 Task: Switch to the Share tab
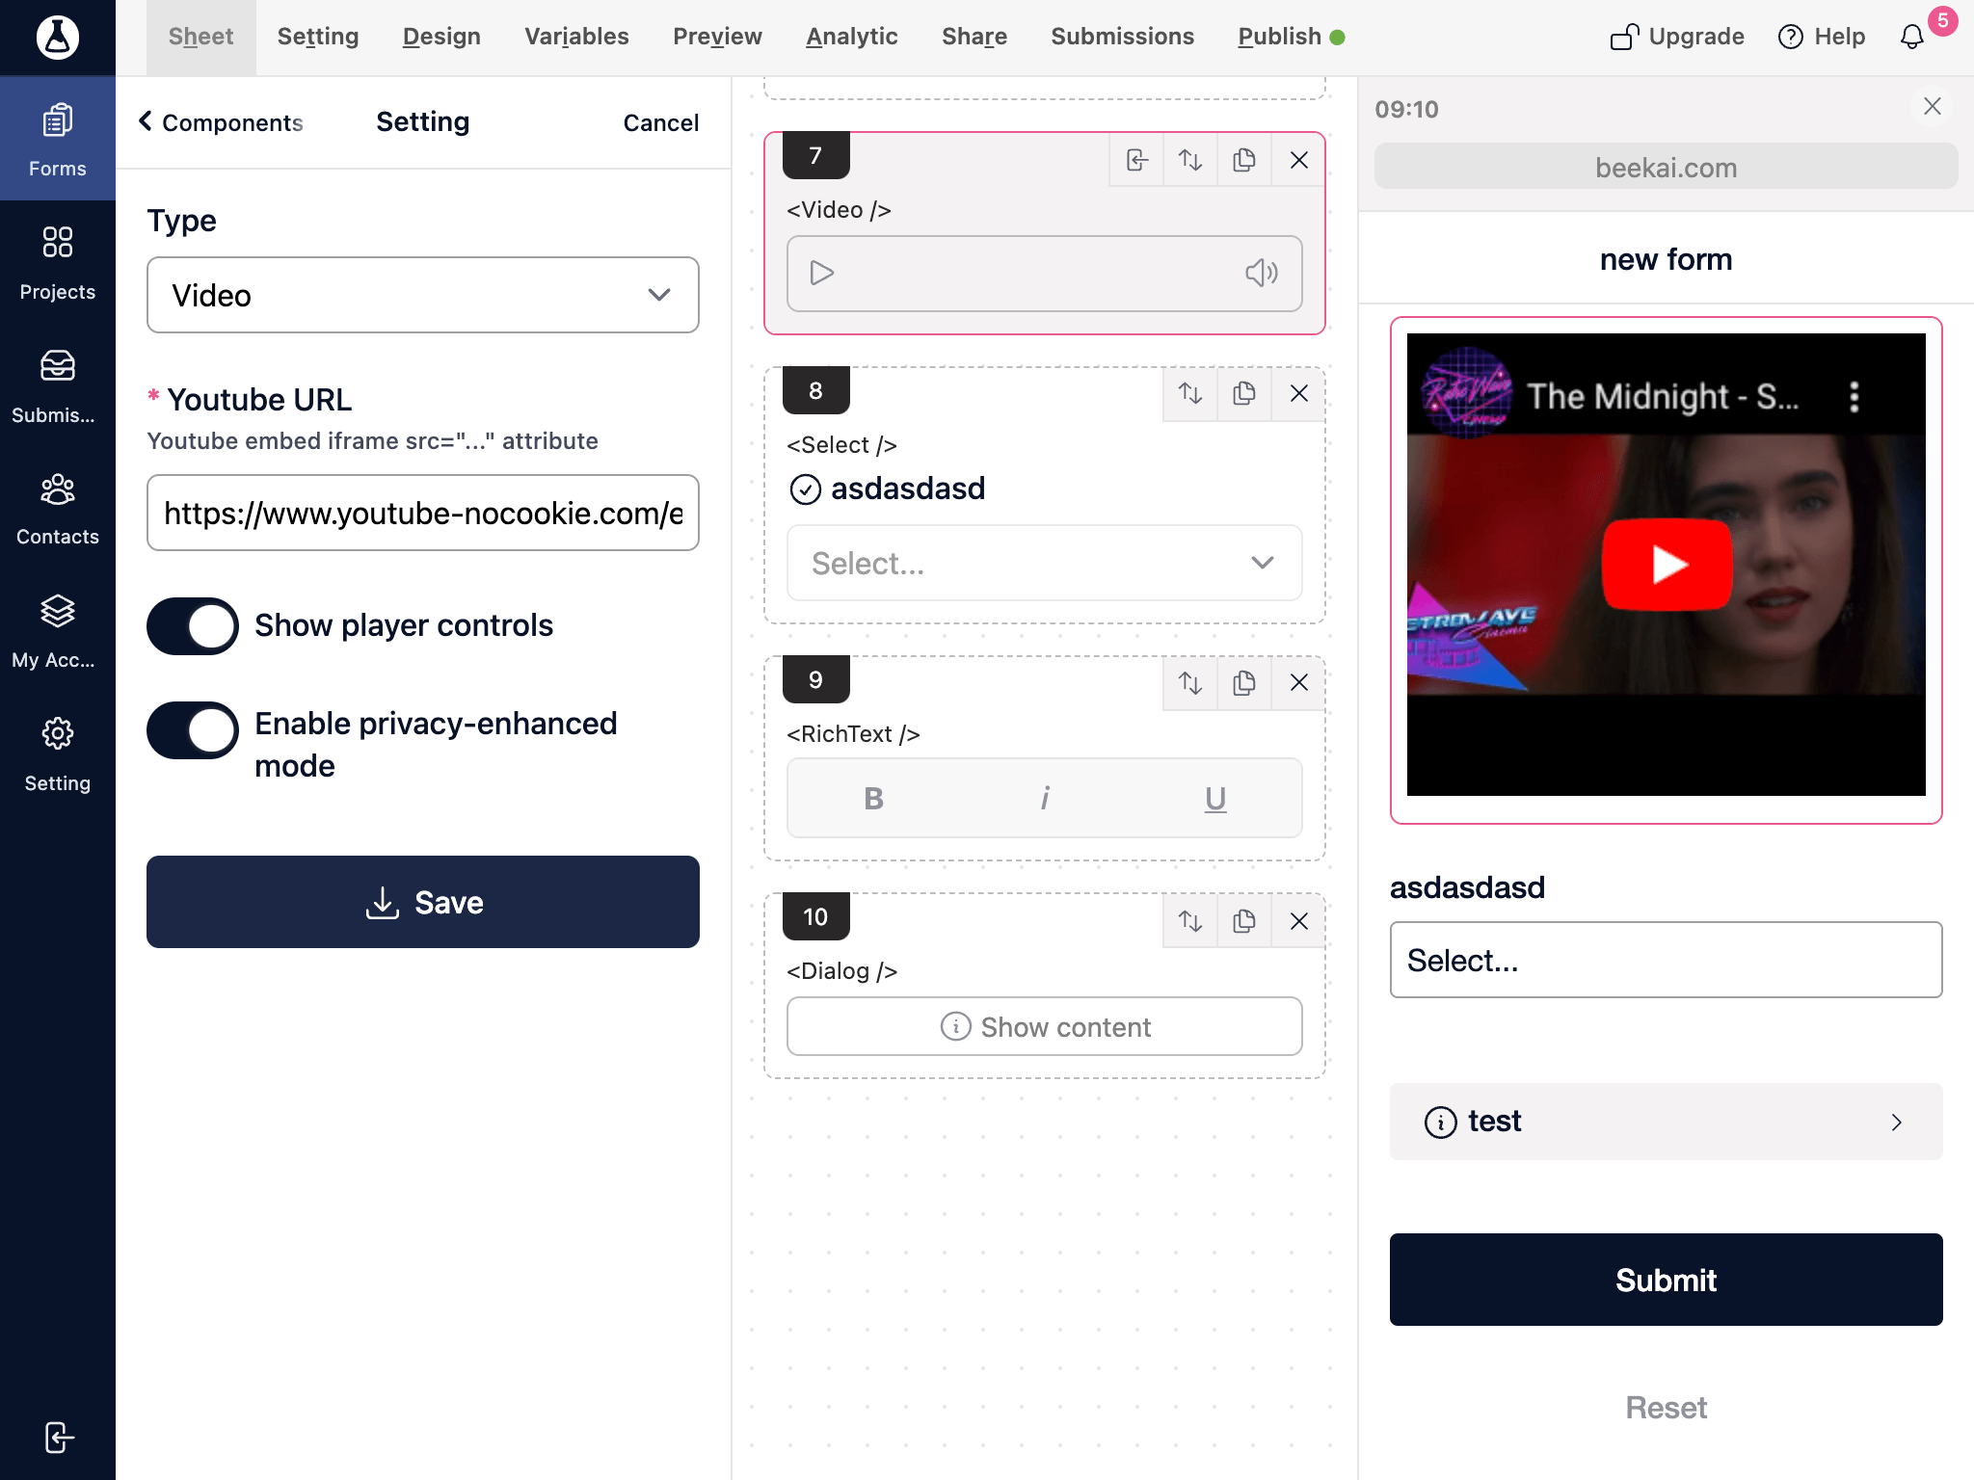tap(974, 37)
